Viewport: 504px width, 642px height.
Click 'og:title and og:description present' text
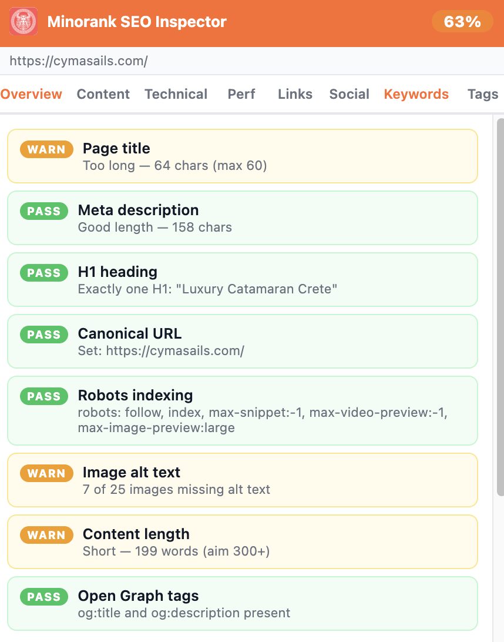184,613
